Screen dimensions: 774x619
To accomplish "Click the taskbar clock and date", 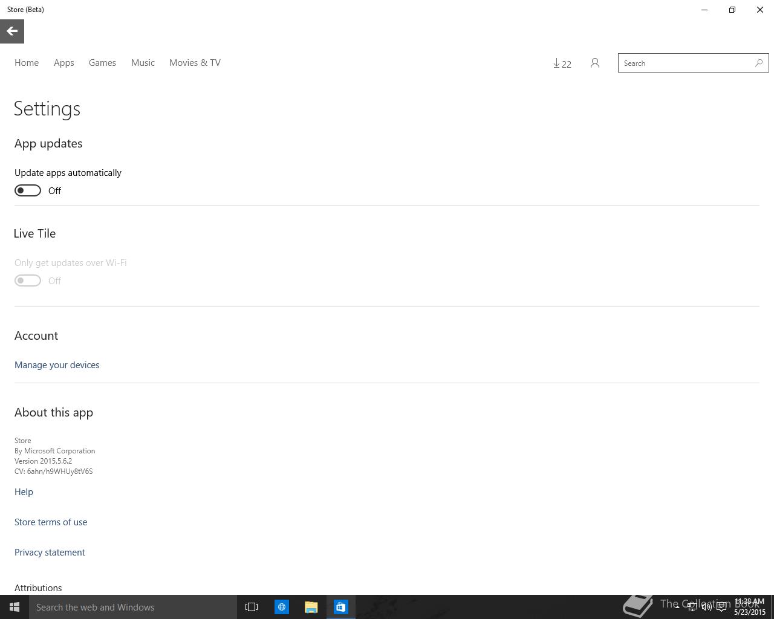I will [750, 607].
